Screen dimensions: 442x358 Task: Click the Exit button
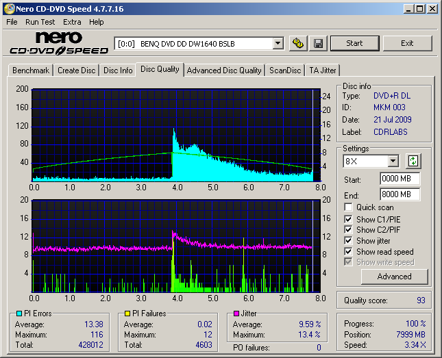(x=407, y=43)
